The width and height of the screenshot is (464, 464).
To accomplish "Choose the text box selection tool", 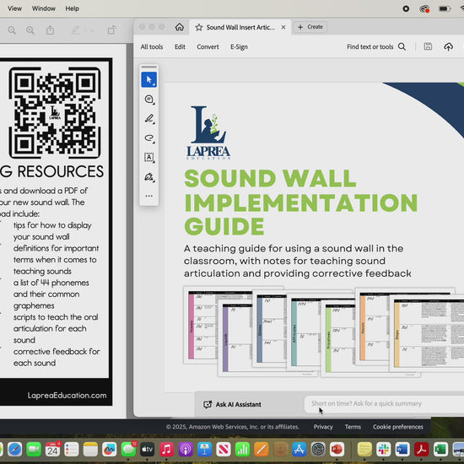I will point(149,157).
